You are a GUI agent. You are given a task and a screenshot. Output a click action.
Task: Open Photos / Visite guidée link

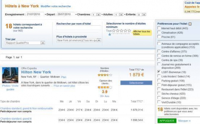tap(10, 88)
